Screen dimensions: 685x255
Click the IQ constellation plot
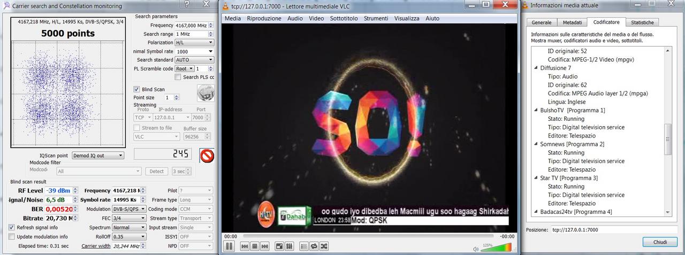click(68, 94)
